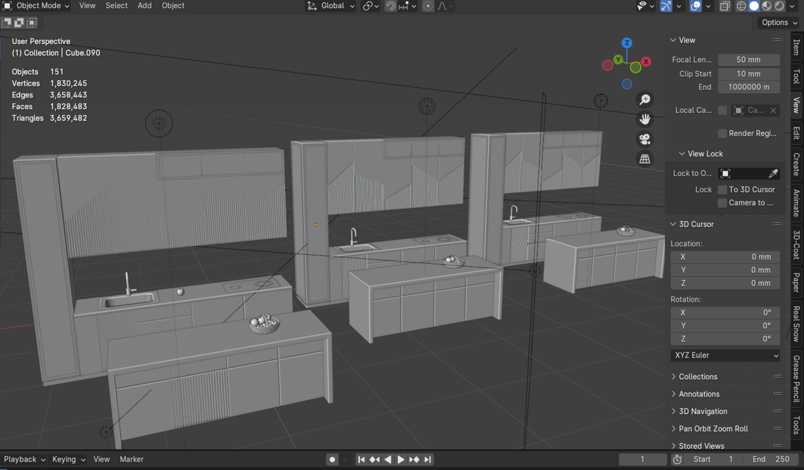
Task: Enable the Render Region checkbox
Action: pos(723,133)
